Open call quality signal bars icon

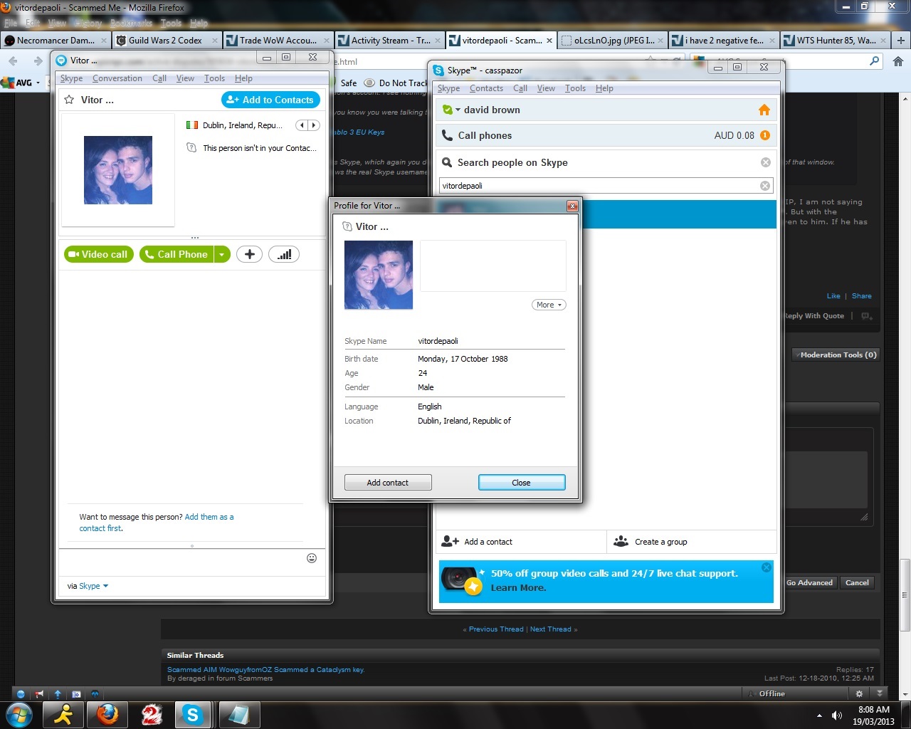(284, 254)
